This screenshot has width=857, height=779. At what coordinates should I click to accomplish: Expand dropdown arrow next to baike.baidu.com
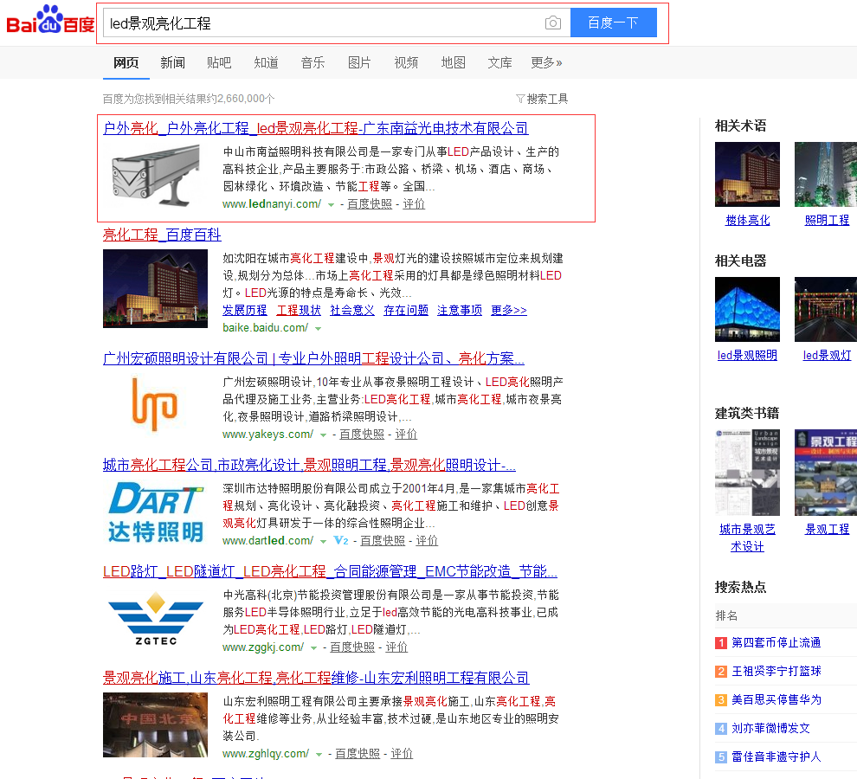pyautogui.click(x=318, y=329)
